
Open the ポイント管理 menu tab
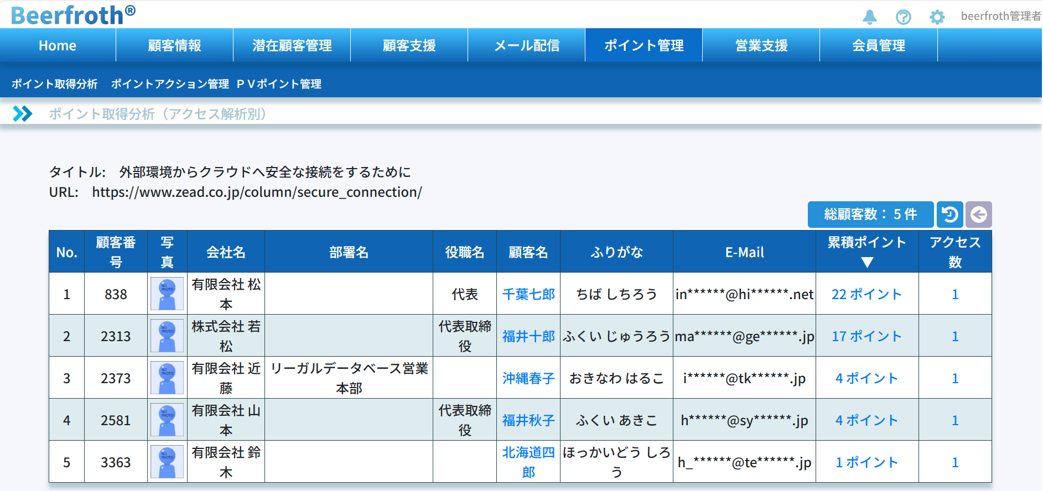click(644, 45)
